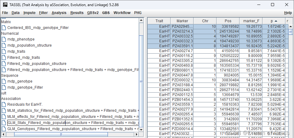Screen dimensions: 294x138
Task: Click tree panel horizontal scroll left arrow
Action: click(3, 134)
